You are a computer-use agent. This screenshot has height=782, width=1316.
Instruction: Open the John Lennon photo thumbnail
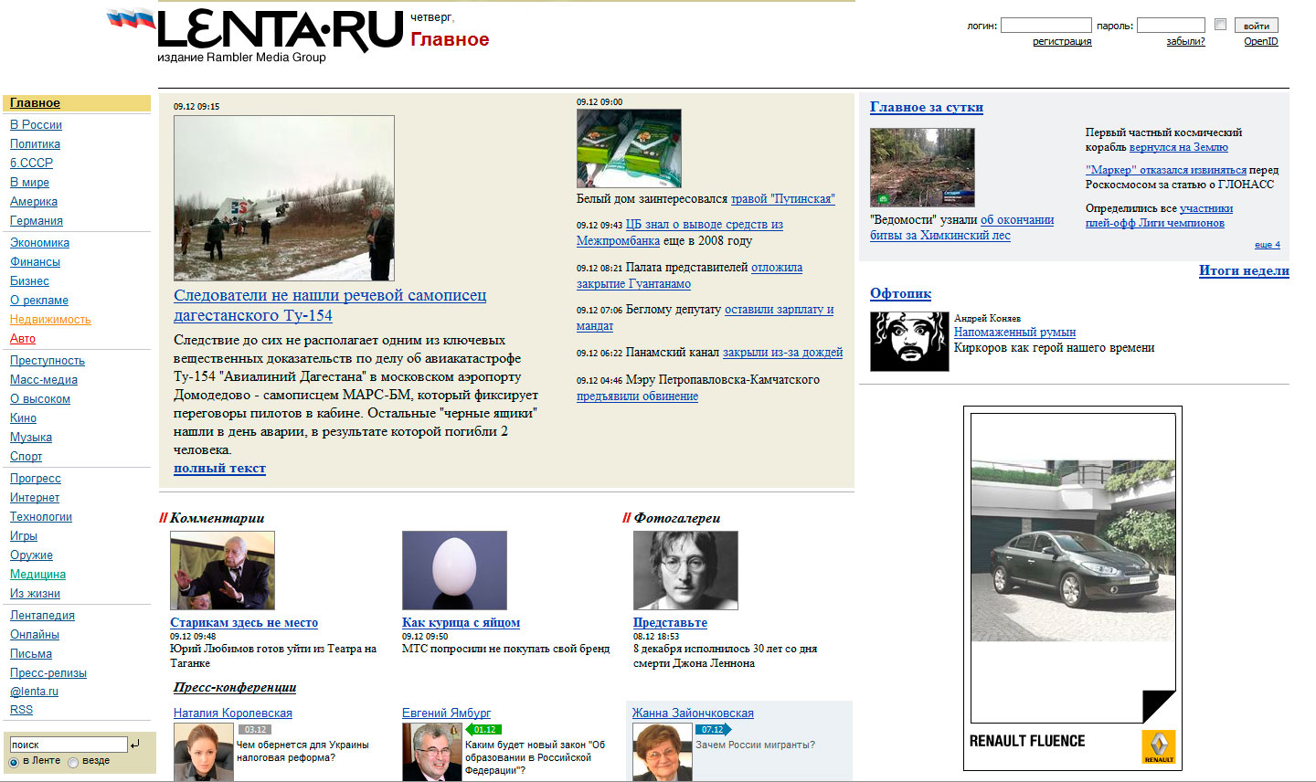(685, 570)
